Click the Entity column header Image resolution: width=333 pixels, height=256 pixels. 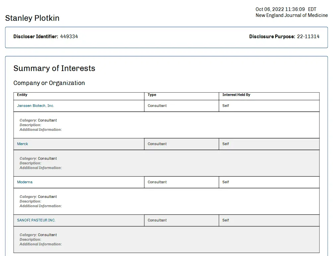(x=22, y=95)
